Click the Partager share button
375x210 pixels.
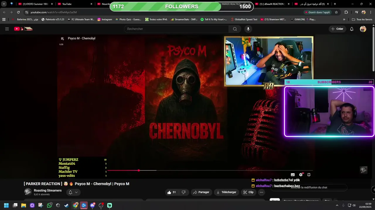(201, 192)
